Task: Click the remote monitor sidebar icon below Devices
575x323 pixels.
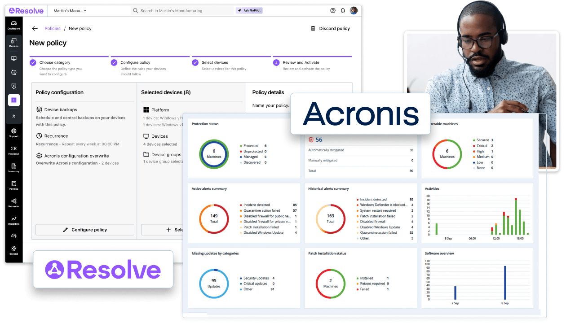Action: (x=13, y=58)
